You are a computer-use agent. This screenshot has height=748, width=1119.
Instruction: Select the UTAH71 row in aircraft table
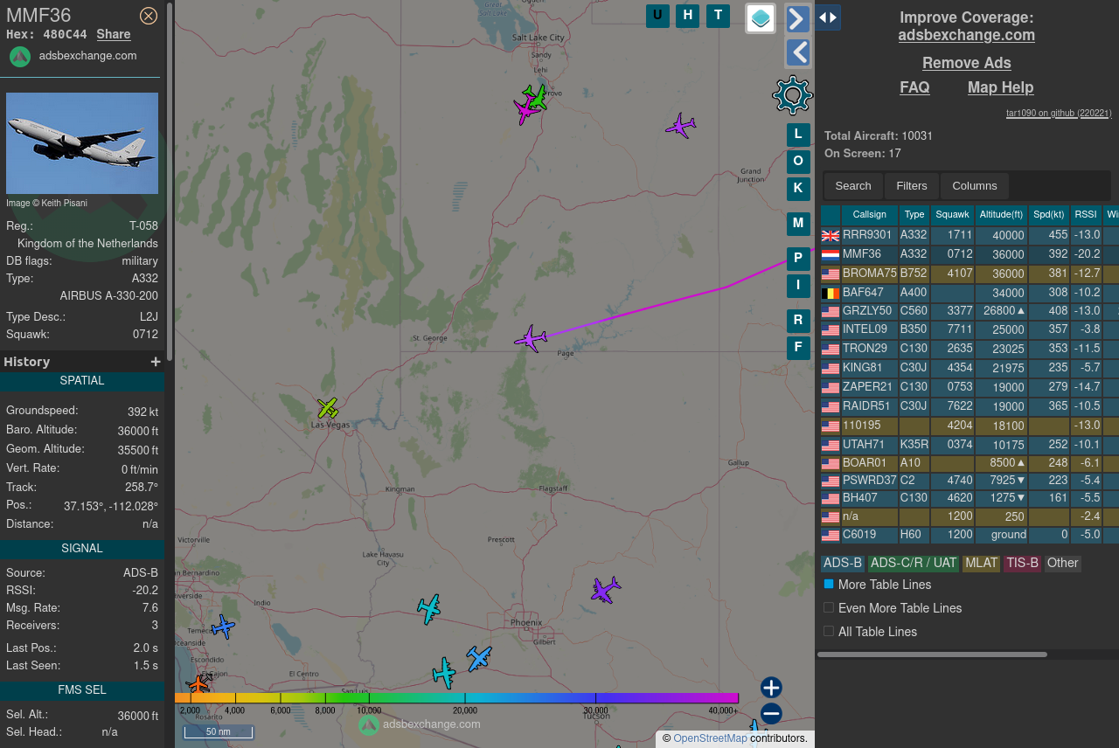(x=969, y=445)
